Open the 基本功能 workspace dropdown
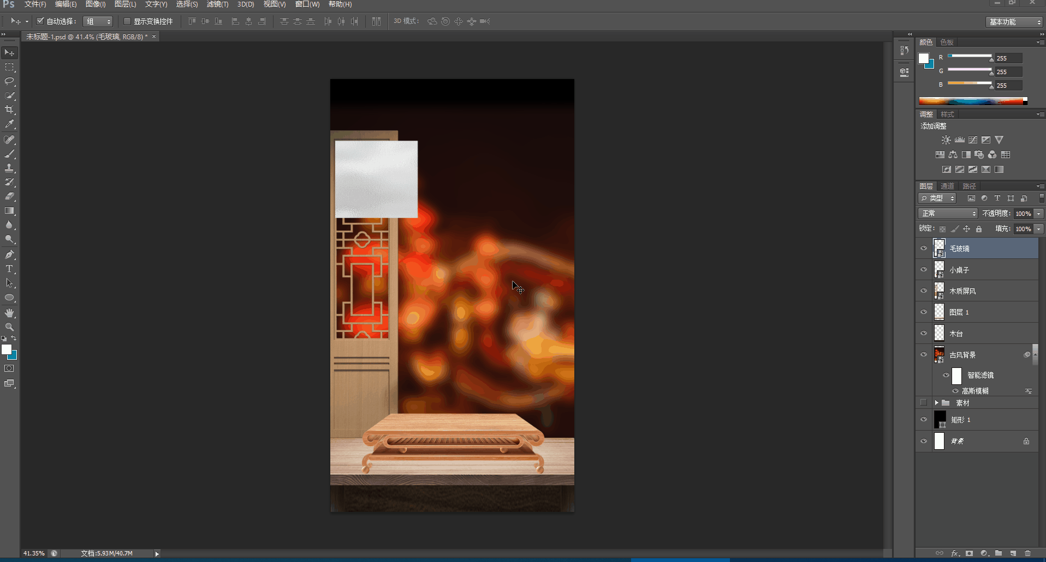This screenshot has height=562, width=1046. pyautogui.click(x=1014, y=22)
